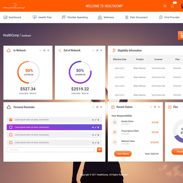Screen dimensions: 183x183
Task: Delete the last reminder with trash icon
Action: (x=98, y=142)
